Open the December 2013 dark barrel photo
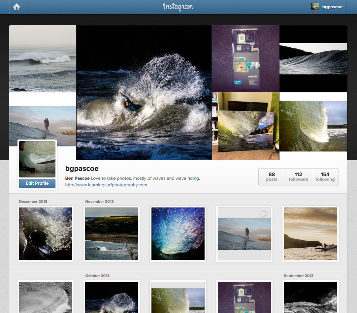The height and width of the screenshot is (313, 357). pyautogui.click(x=46, y=234)
